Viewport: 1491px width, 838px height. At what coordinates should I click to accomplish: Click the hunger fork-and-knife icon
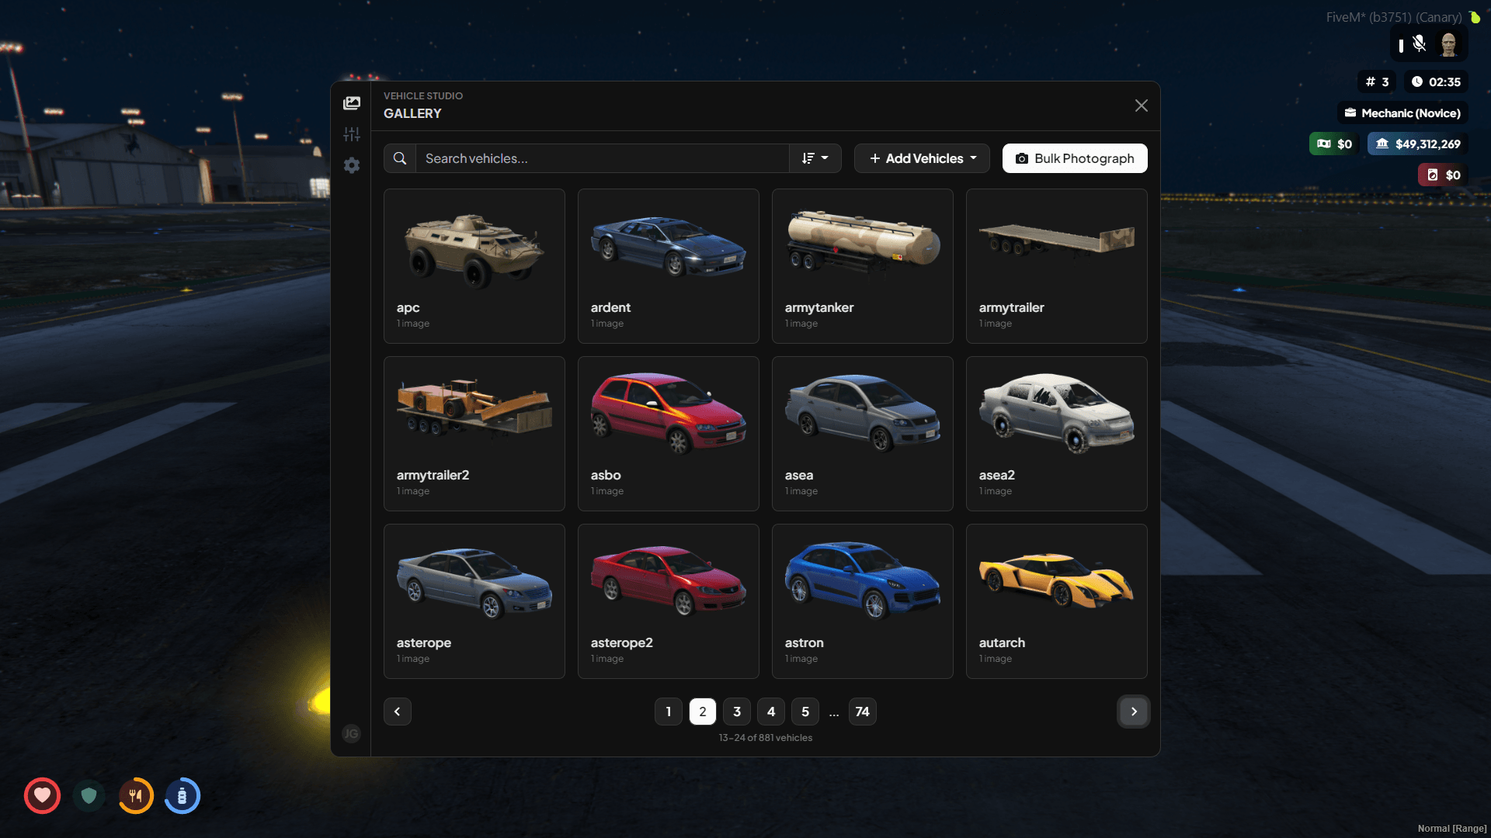[136, 795]
